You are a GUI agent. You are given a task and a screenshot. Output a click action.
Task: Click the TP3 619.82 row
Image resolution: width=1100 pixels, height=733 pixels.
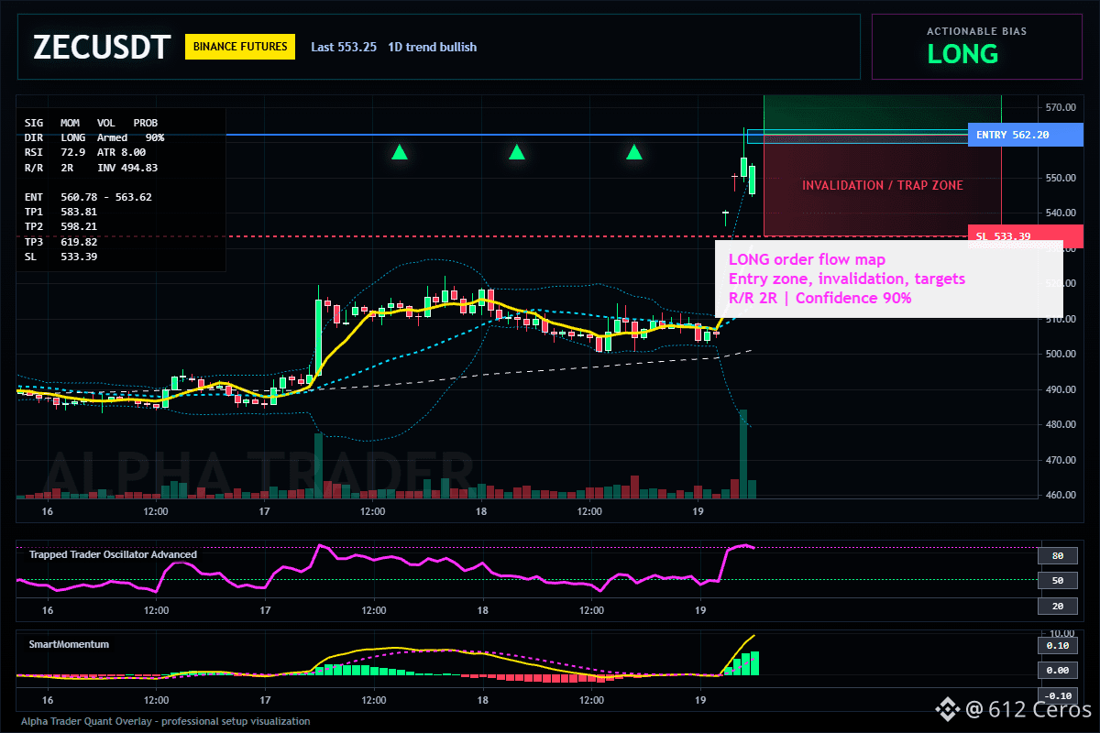(60, 242)
